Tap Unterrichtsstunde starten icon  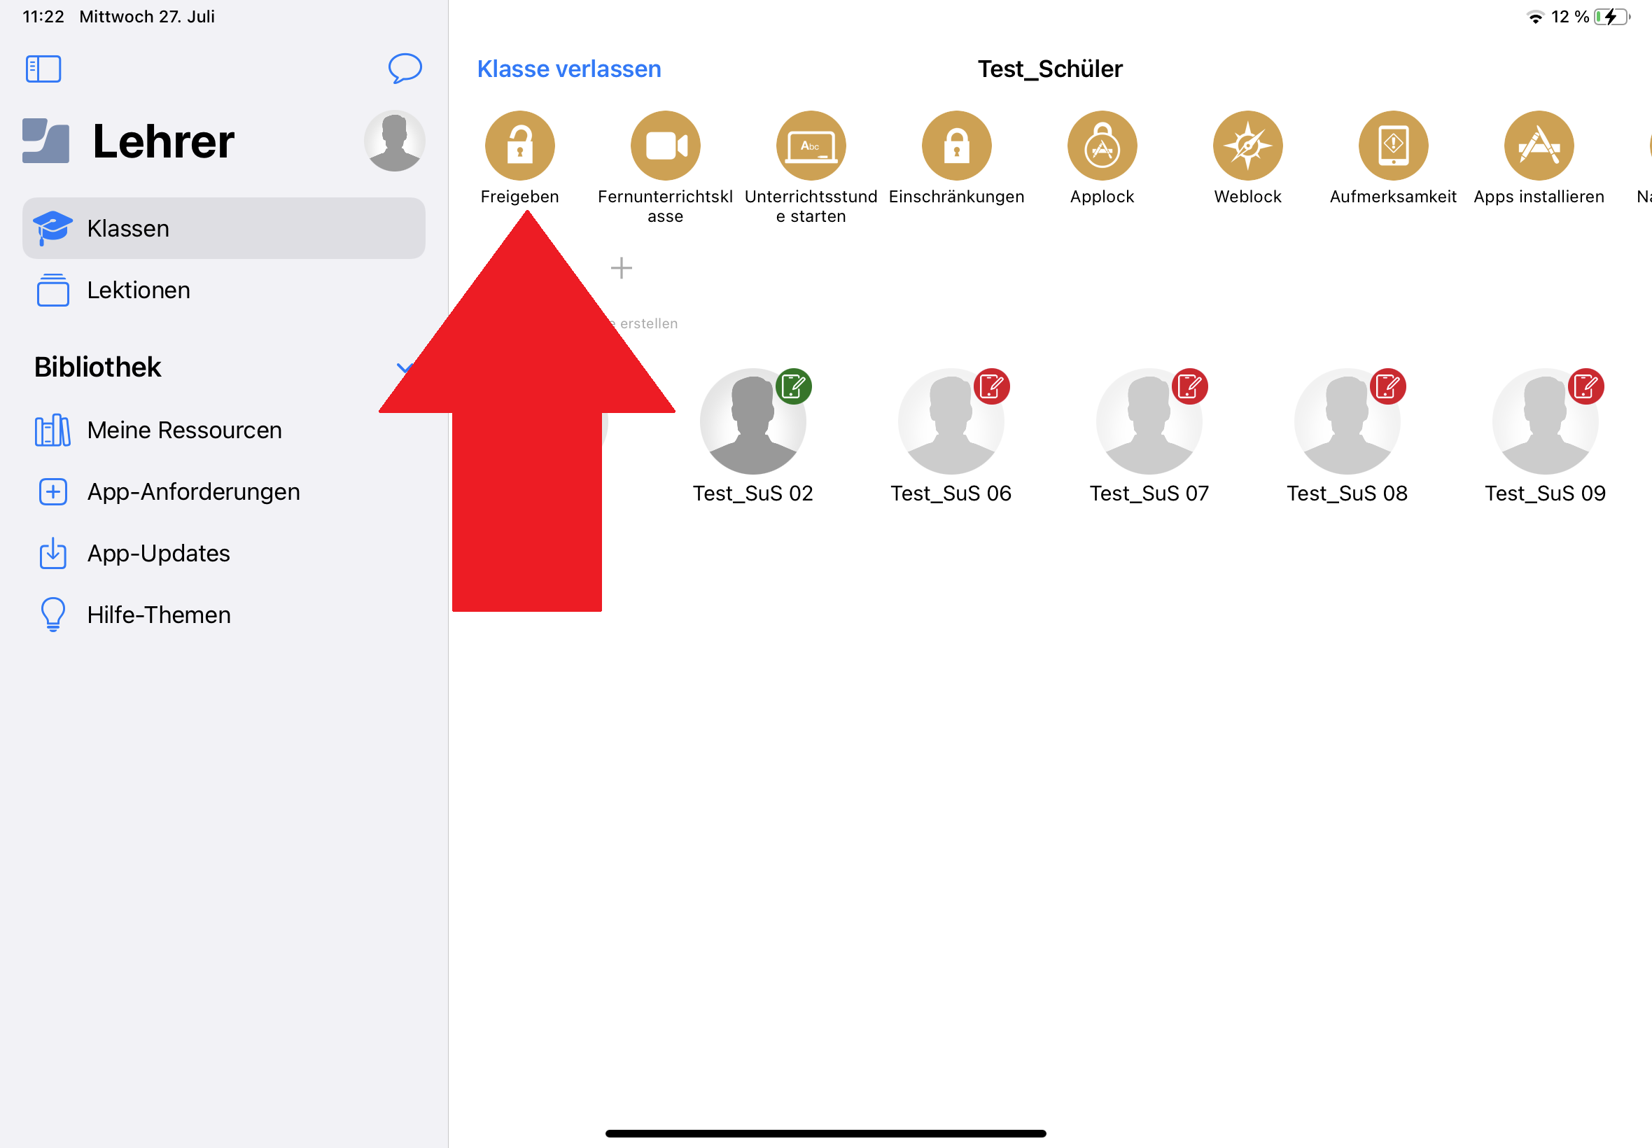click(x=811, y=146)
